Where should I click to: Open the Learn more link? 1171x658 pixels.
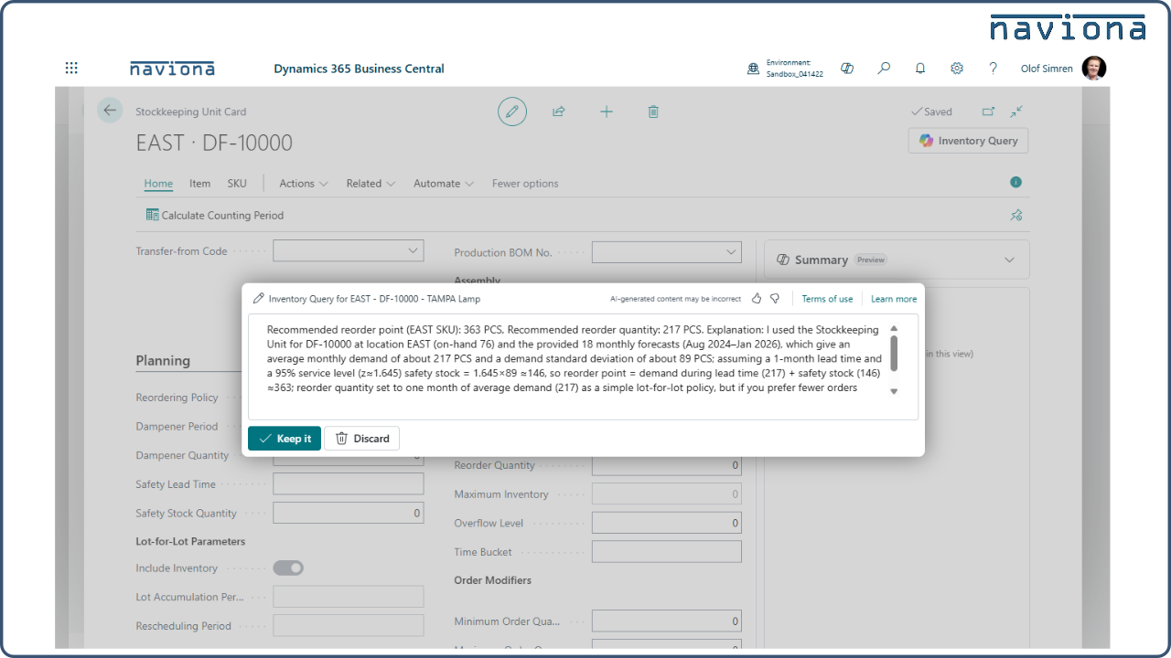(894, 299)
